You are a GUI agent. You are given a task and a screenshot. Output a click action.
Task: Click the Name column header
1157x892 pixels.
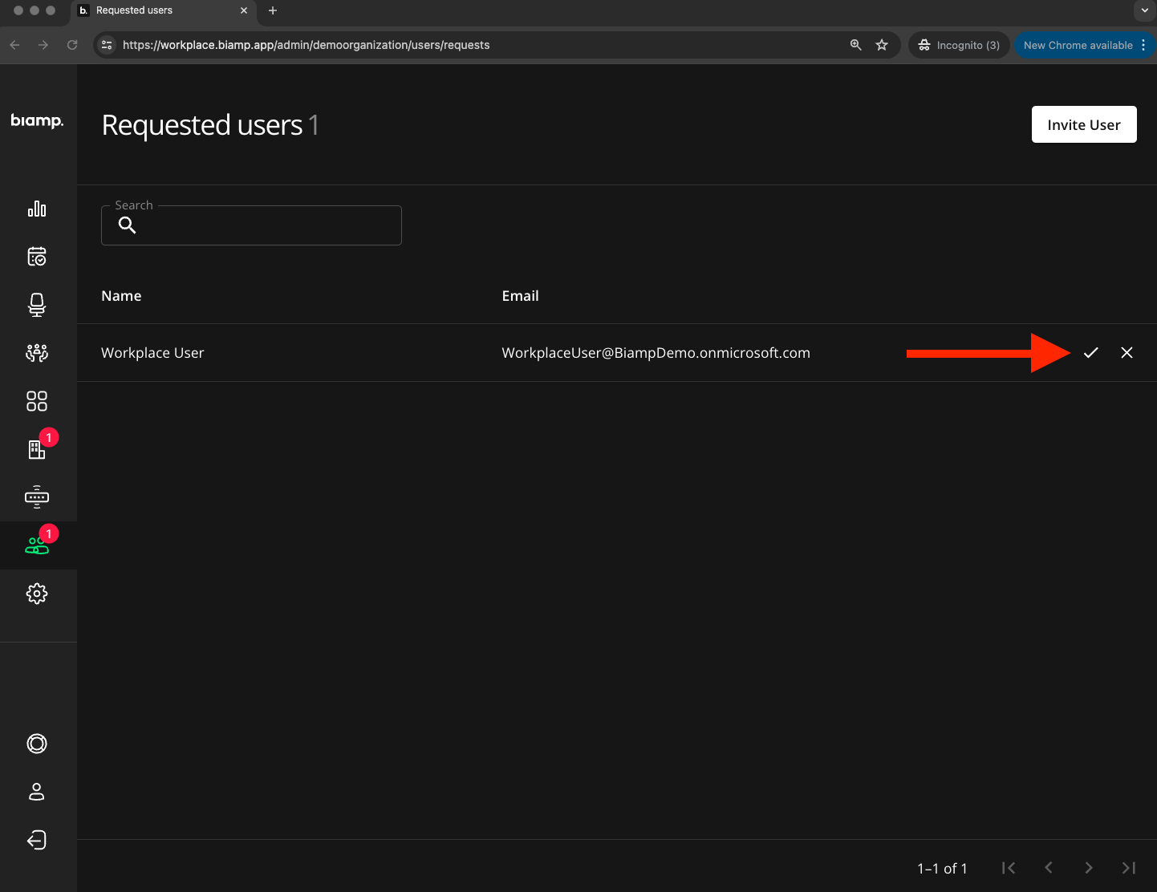coord(121,296)
